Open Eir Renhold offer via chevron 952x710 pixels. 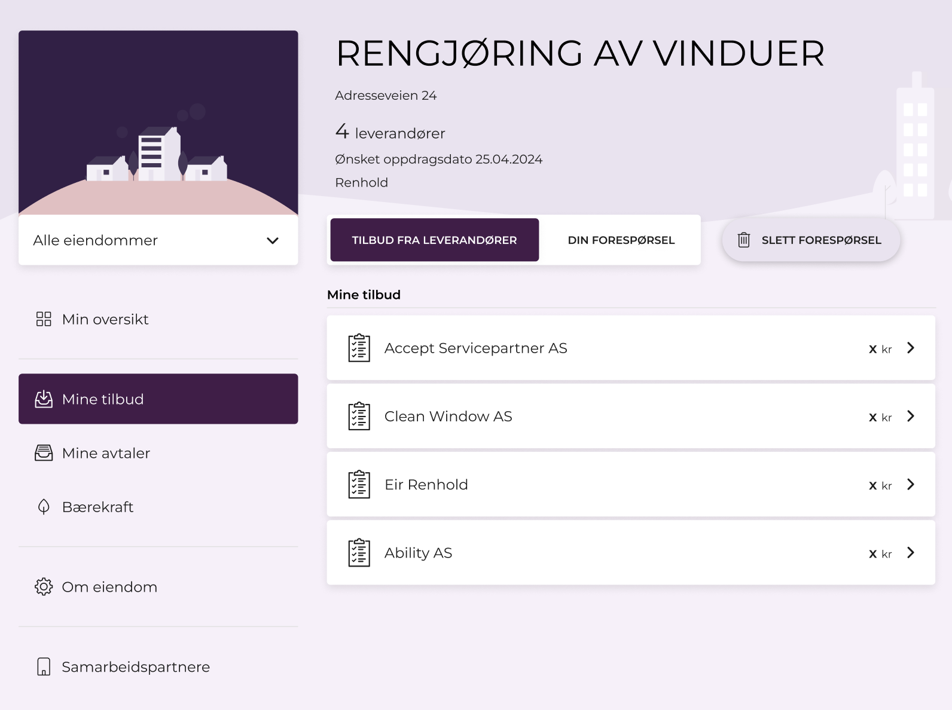tap(911, 484)
